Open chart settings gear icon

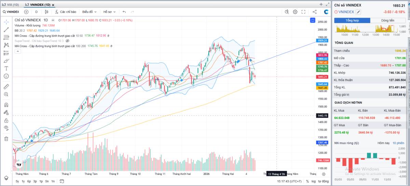click(x=295, y=12)
